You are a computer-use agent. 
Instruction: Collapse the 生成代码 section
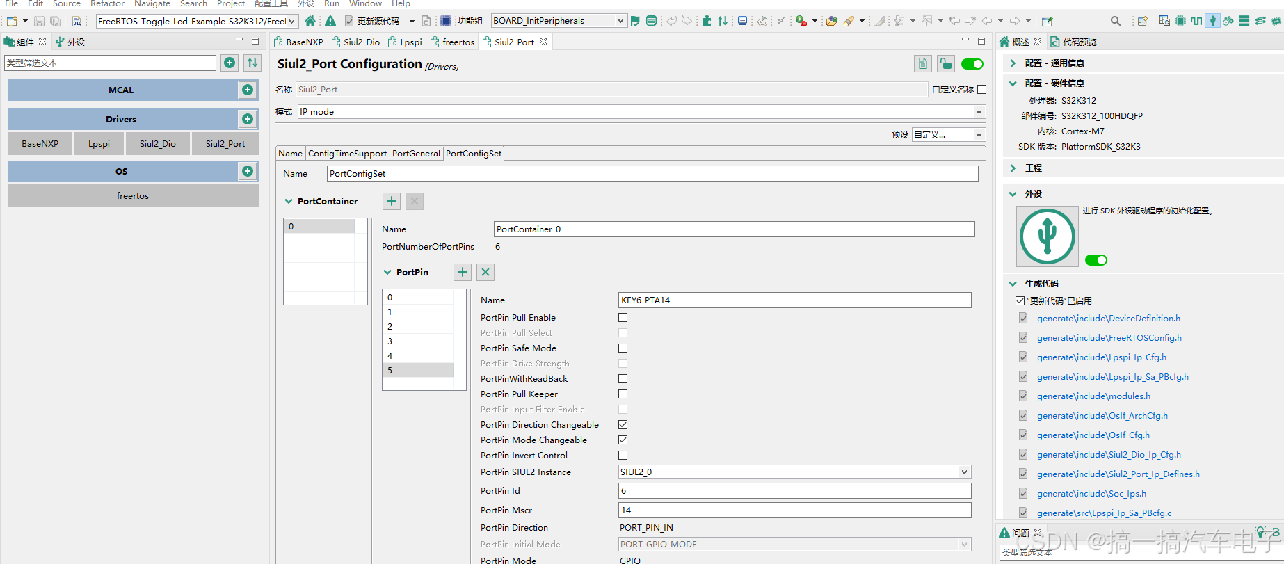click(1013, 283)
